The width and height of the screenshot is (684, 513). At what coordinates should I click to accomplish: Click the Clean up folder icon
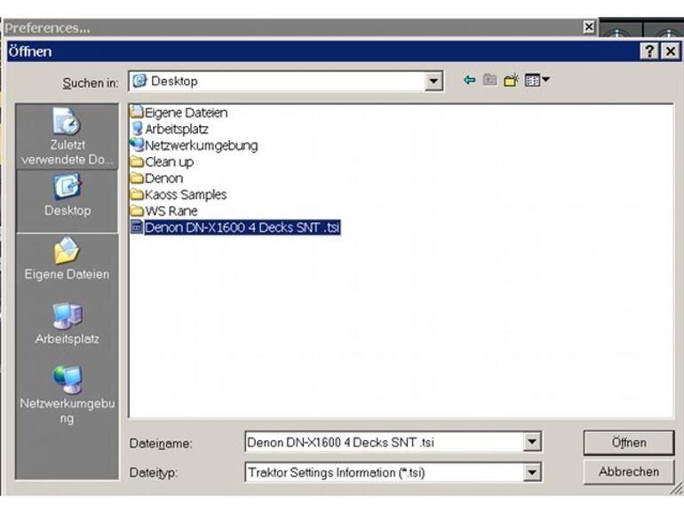pos(137,162)
